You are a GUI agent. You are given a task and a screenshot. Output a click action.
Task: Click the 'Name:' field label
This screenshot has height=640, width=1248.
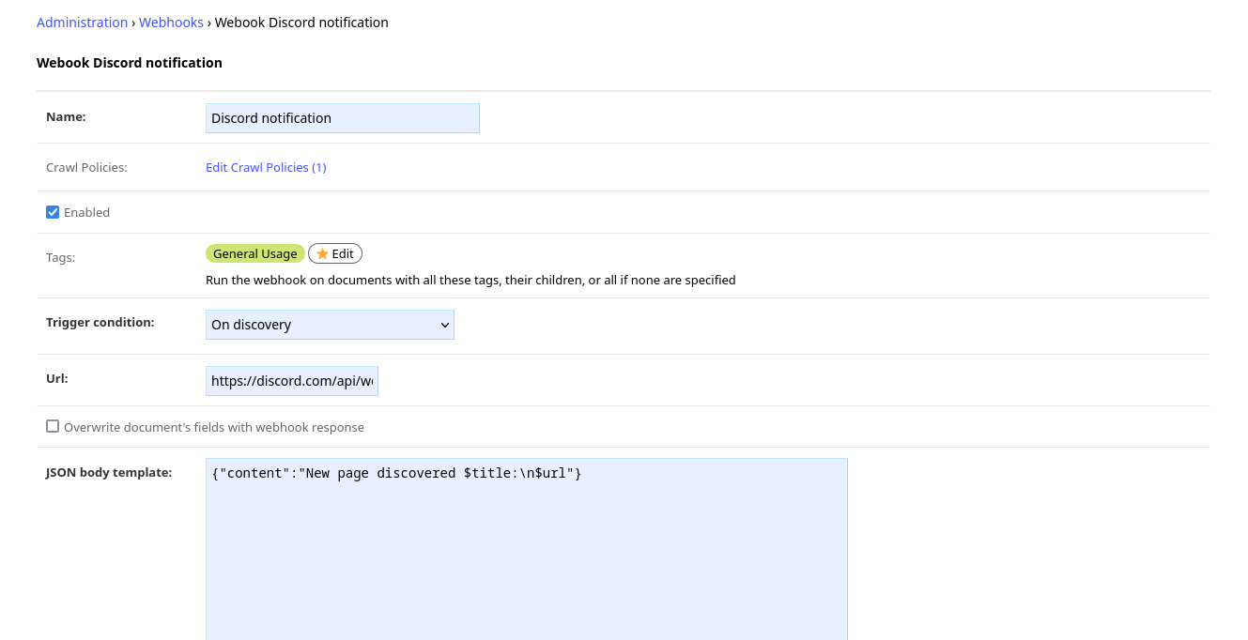(66, 116)
